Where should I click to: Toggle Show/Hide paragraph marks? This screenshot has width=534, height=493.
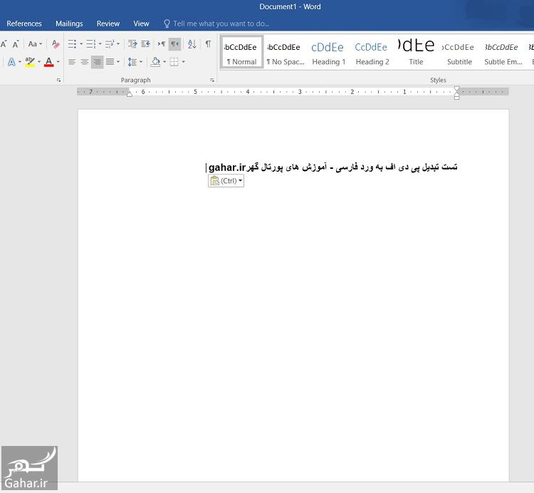[x=208, y=44]
